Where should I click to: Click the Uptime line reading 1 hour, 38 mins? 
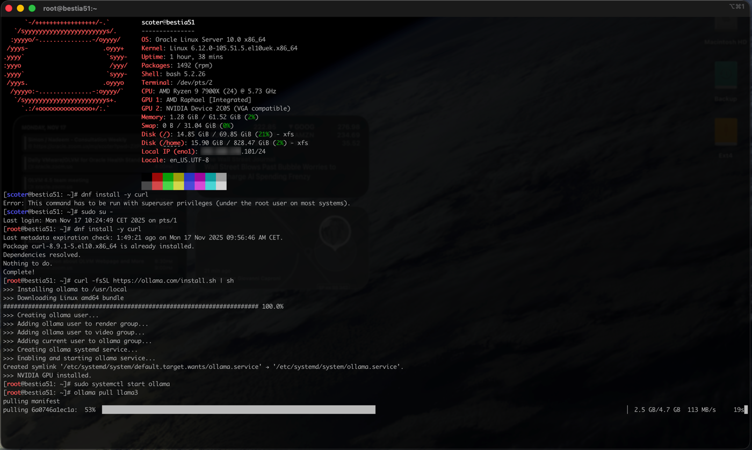(182, 57)
